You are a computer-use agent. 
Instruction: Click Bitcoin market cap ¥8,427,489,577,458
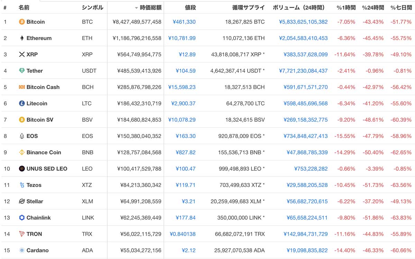pyautogui.click(x=137, y=22)
